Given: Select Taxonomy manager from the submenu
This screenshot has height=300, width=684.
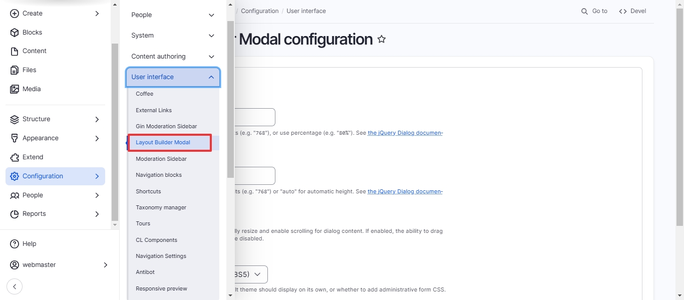Looking at the screenshot, I should 161,207.
